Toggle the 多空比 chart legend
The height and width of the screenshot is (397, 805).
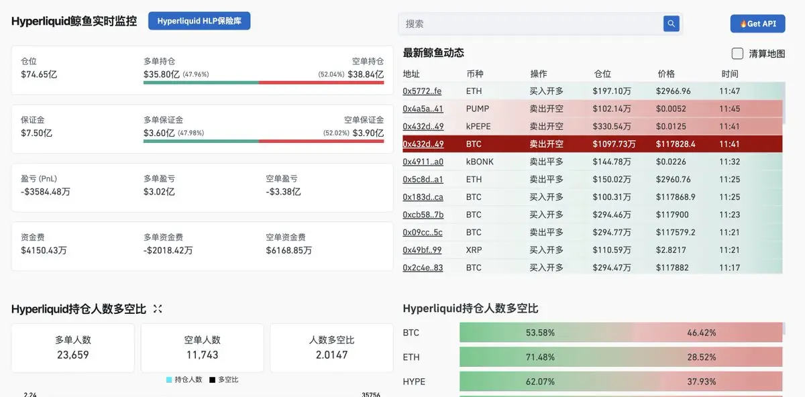click(x=224, y=380)
